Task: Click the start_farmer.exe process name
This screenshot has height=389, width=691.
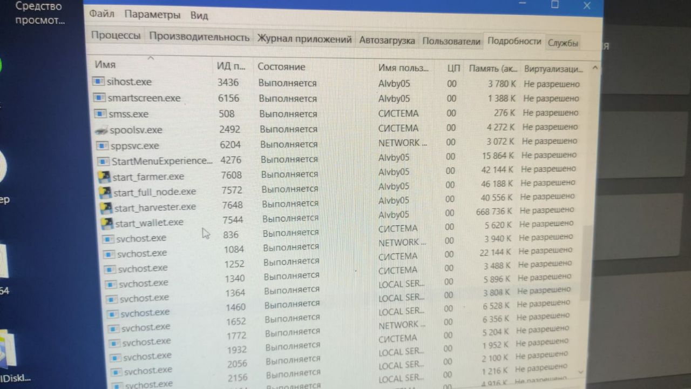Action: [x=148, y=177]
